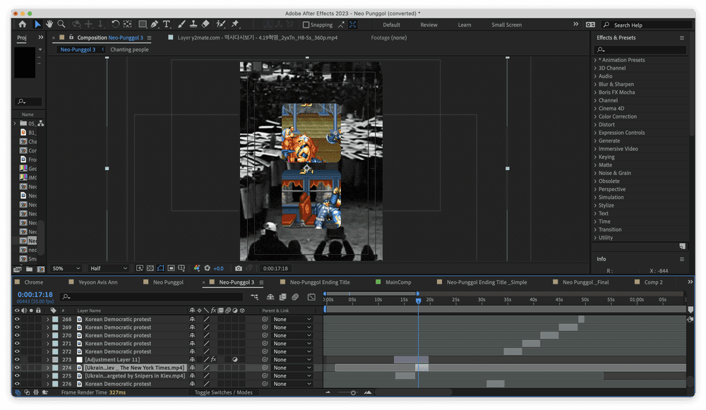Hide Snipers in Kiev.mp4 layer
Image resolution: width=706 pixels, height=410 pixels.
tap(17, 376)
